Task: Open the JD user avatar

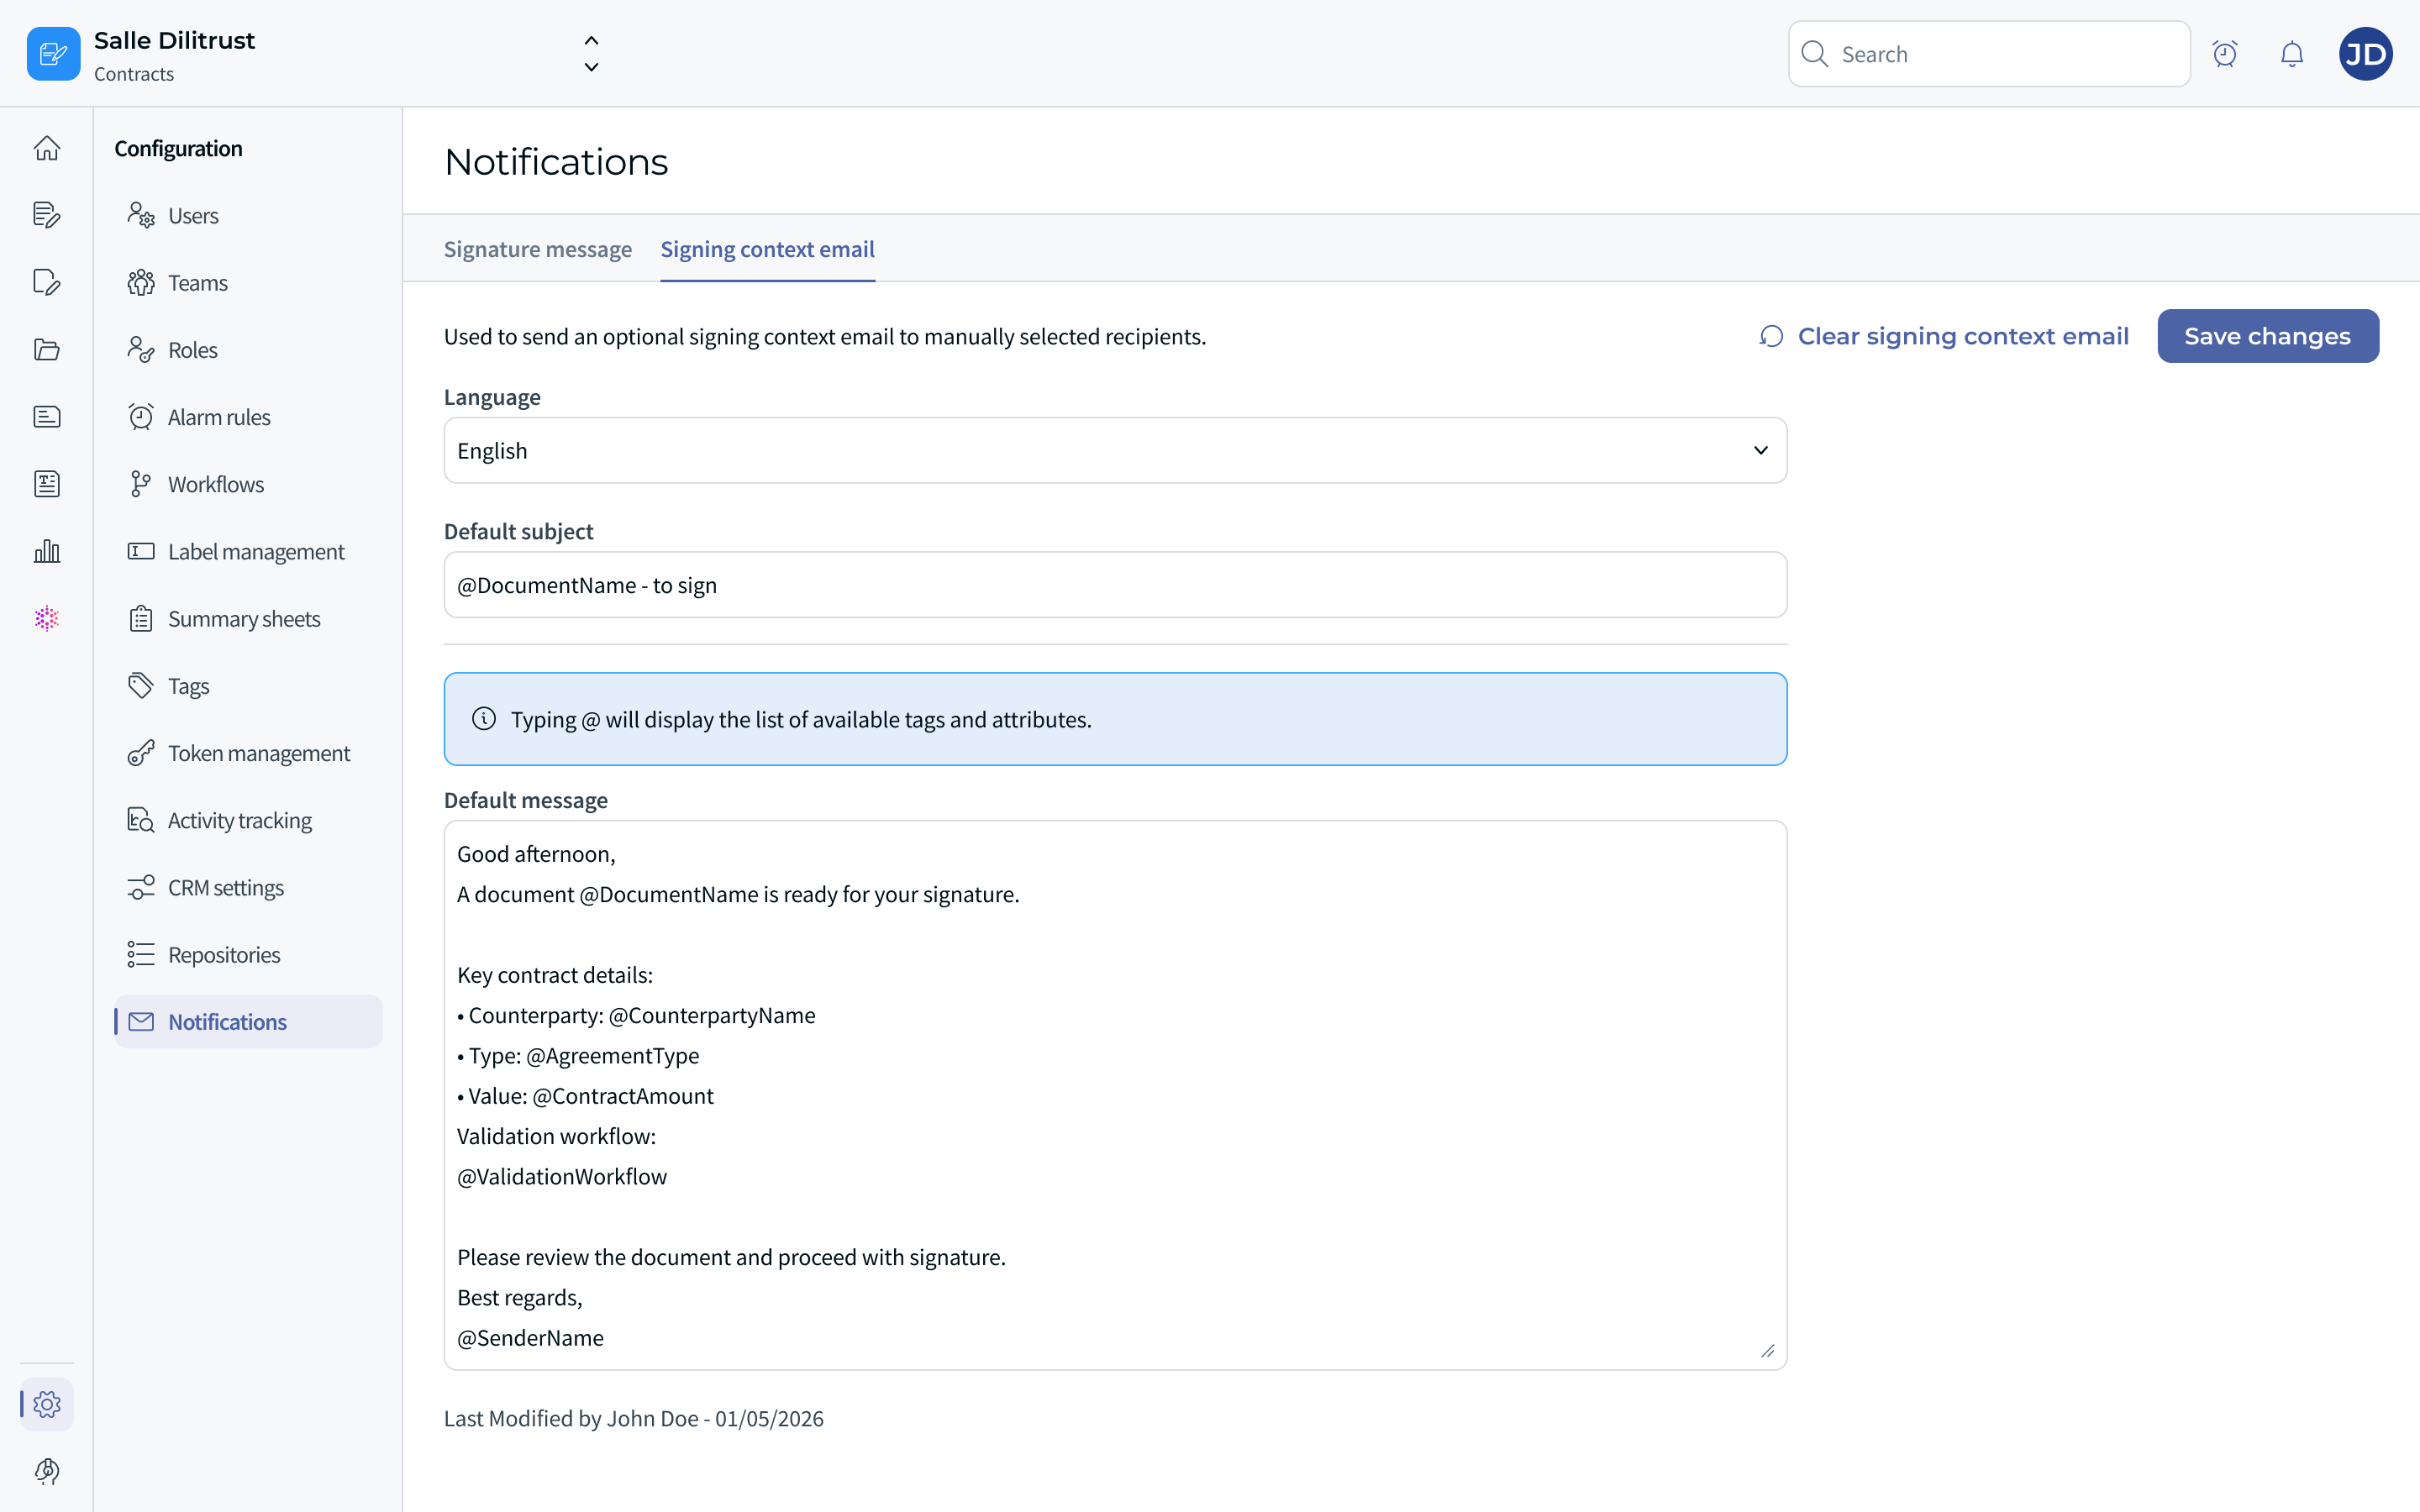Action: 2365,54
